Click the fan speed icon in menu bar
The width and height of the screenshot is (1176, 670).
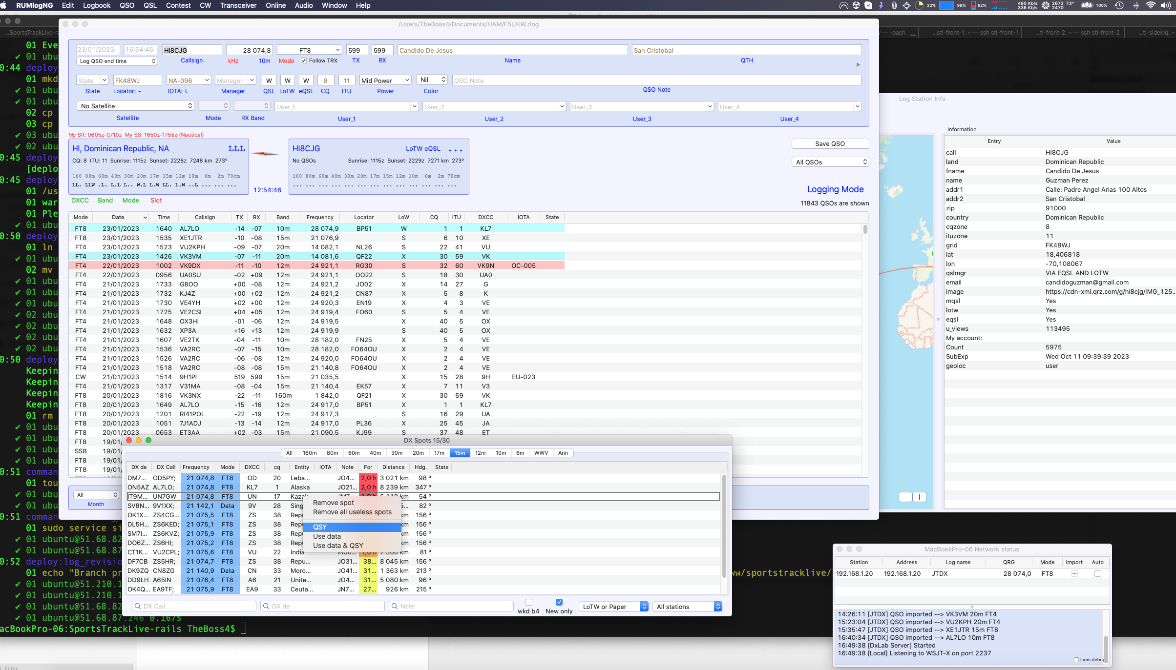coord(1046,5)
